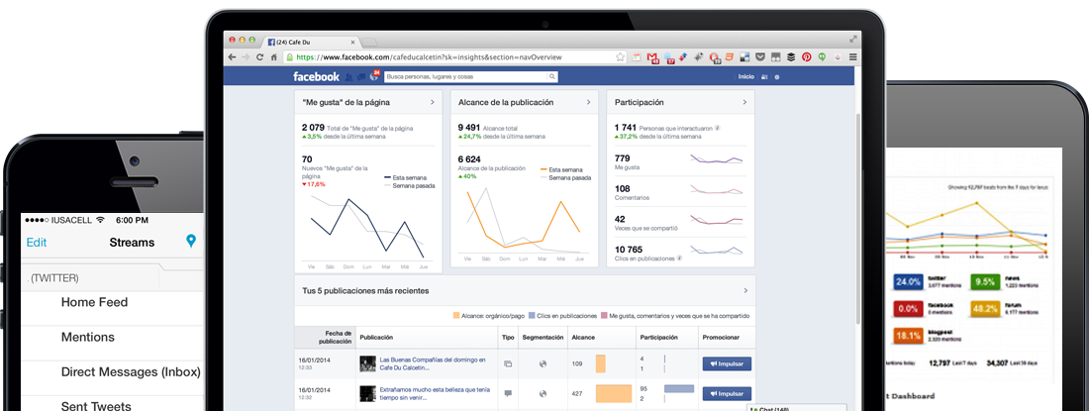Click the facebook logo
The width and height of the screenshot is (1089, 411).
tap(316, 77)
